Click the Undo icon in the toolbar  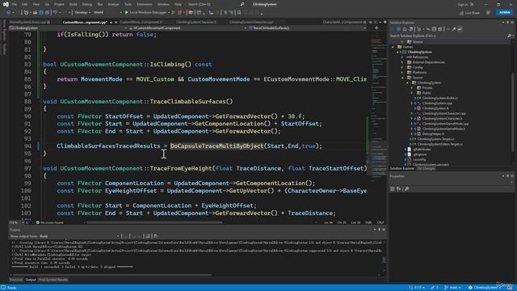(55, 13)
